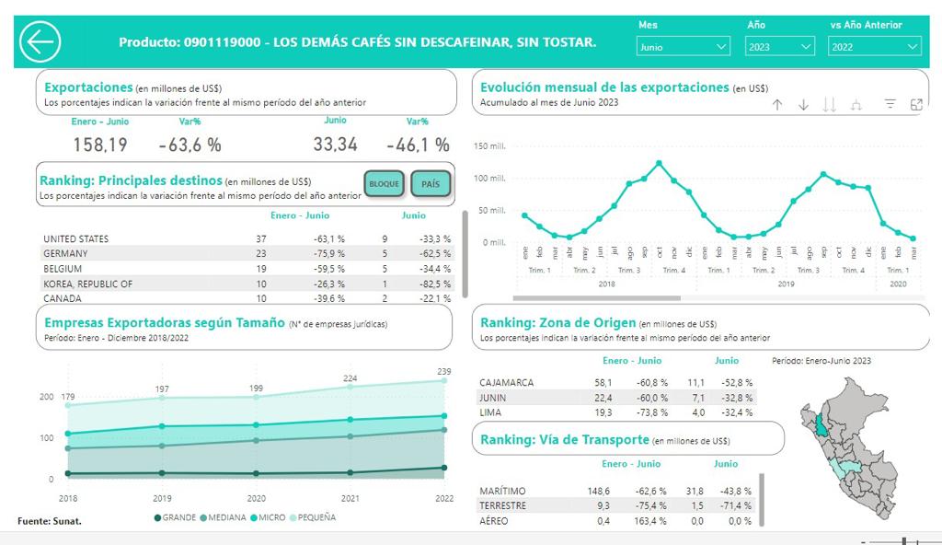The height and width of the screenshot is (545, 942).
Task: Toggle PEQUEÑA legend series
Action: [x=314, y=517]
